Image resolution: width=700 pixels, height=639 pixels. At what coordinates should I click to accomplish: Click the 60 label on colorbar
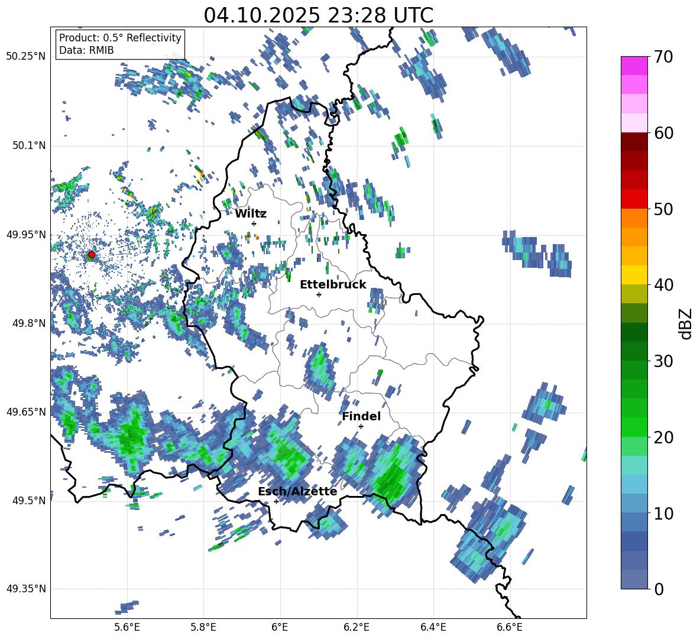pos(663,133)
